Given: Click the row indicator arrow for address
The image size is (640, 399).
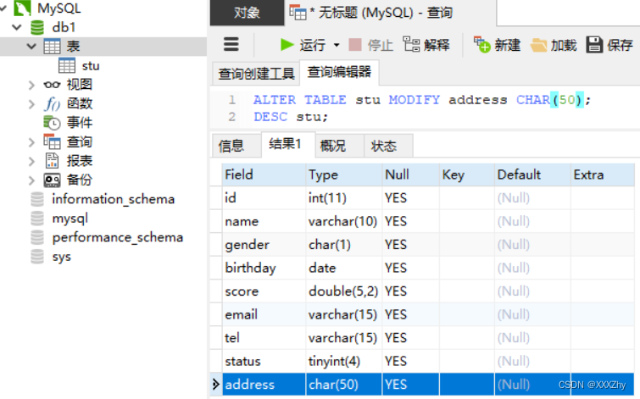Looking at the screenshot, I should 216,384.
